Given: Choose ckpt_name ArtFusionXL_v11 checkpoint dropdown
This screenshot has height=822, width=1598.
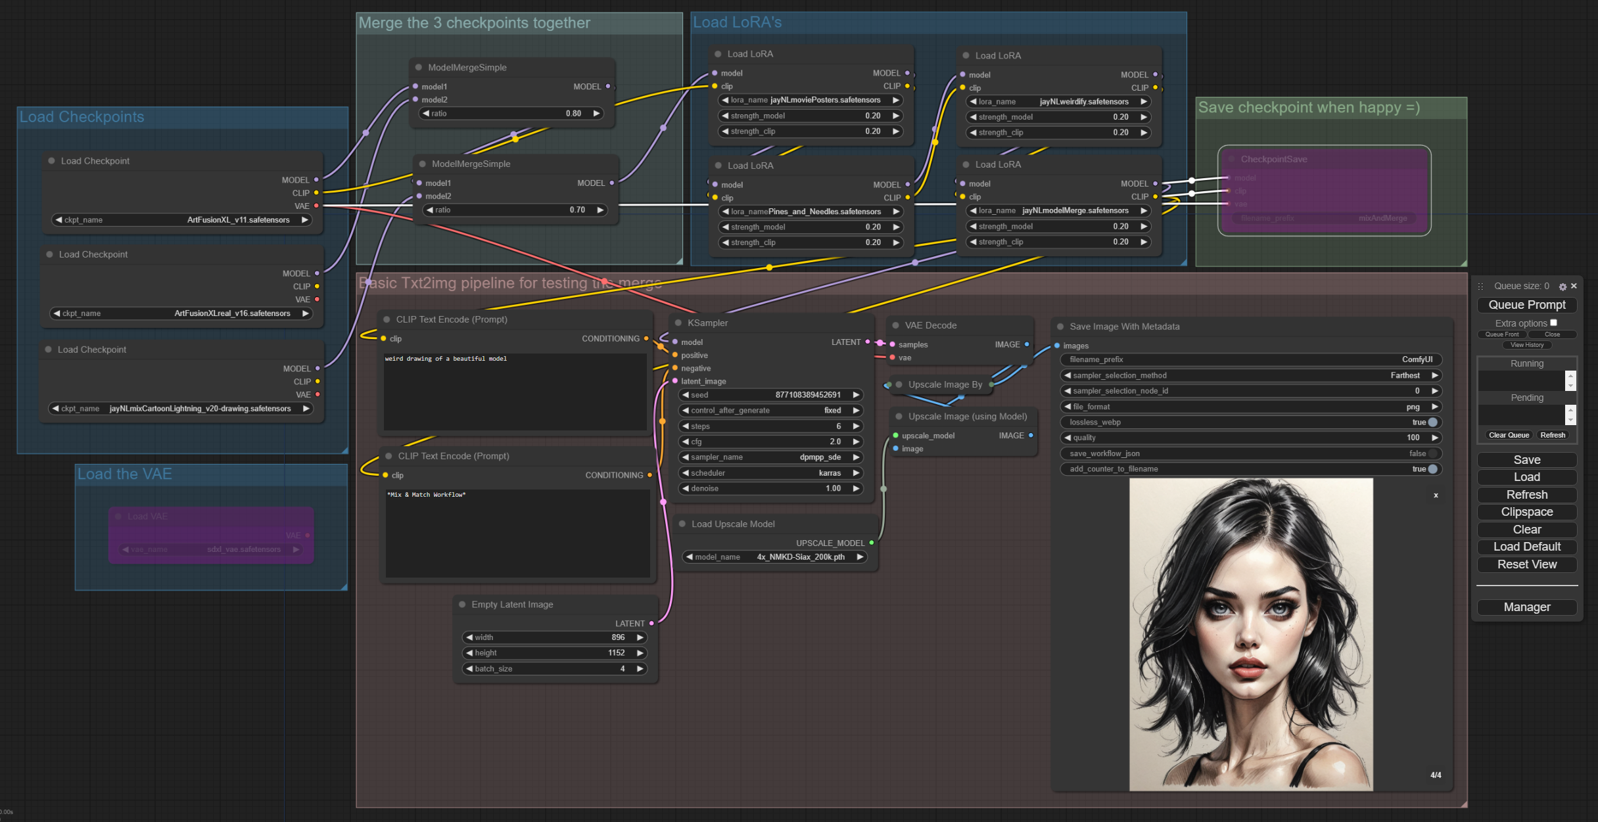Looking at the screenshot, I should click(182, 220).
